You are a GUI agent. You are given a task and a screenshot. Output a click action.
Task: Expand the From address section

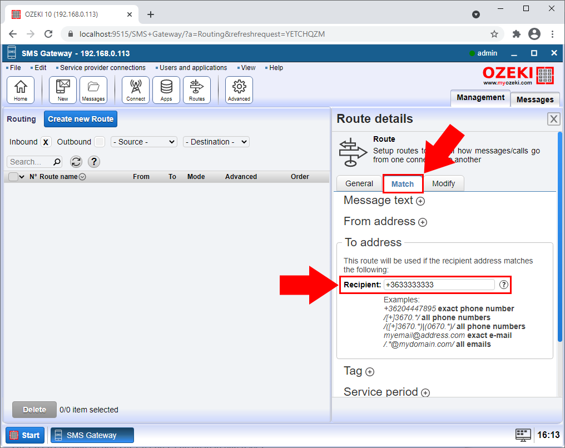[x=423, y=222]
